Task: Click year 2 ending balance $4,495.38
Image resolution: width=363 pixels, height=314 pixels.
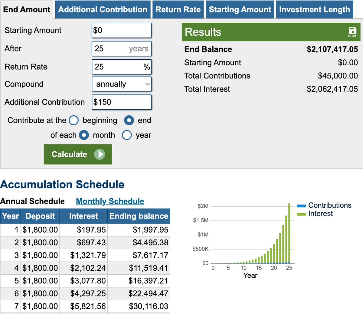Action: click(x=150, y=243)
